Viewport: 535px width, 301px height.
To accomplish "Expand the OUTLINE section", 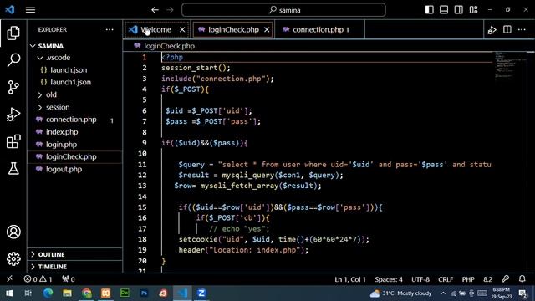I will pos(74,254).
